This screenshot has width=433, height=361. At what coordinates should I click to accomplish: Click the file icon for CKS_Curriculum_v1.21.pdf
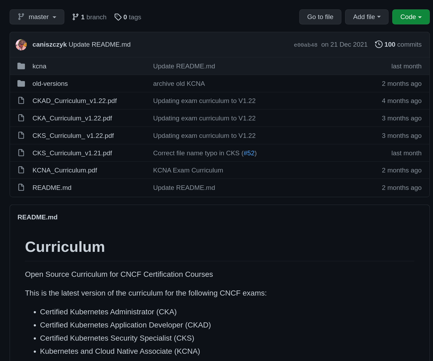tap(21, 153)
